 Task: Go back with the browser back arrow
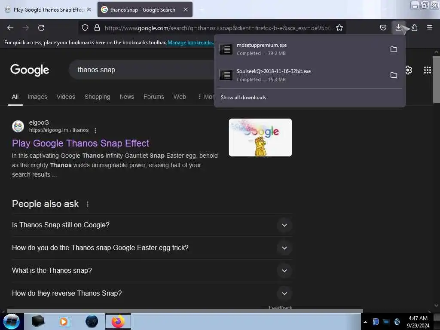[10, 28]
